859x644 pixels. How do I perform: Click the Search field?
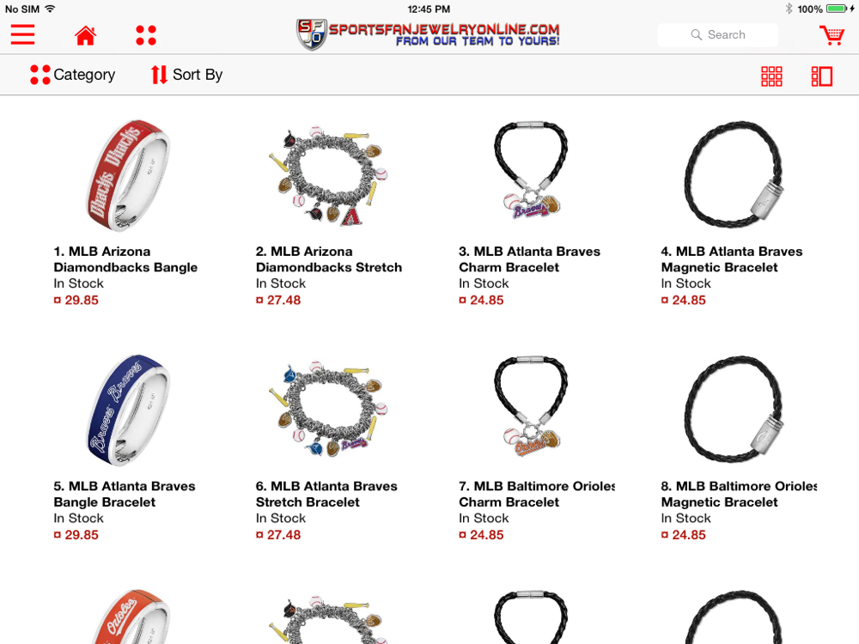click(717, 34)
